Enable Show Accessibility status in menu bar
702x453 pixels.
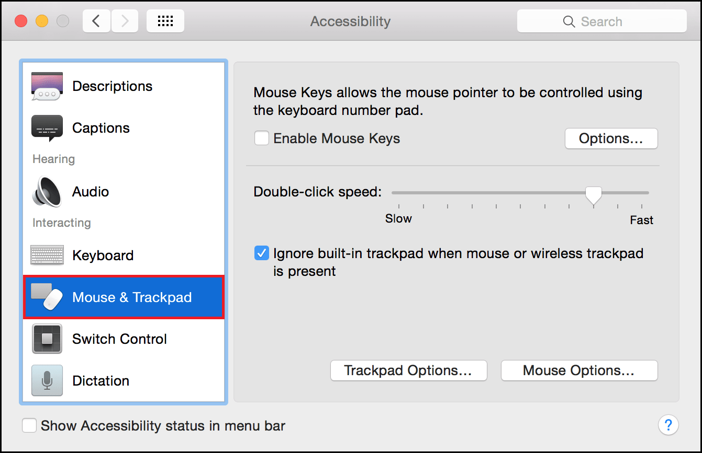pyautogui.click(x=29, y=425)
